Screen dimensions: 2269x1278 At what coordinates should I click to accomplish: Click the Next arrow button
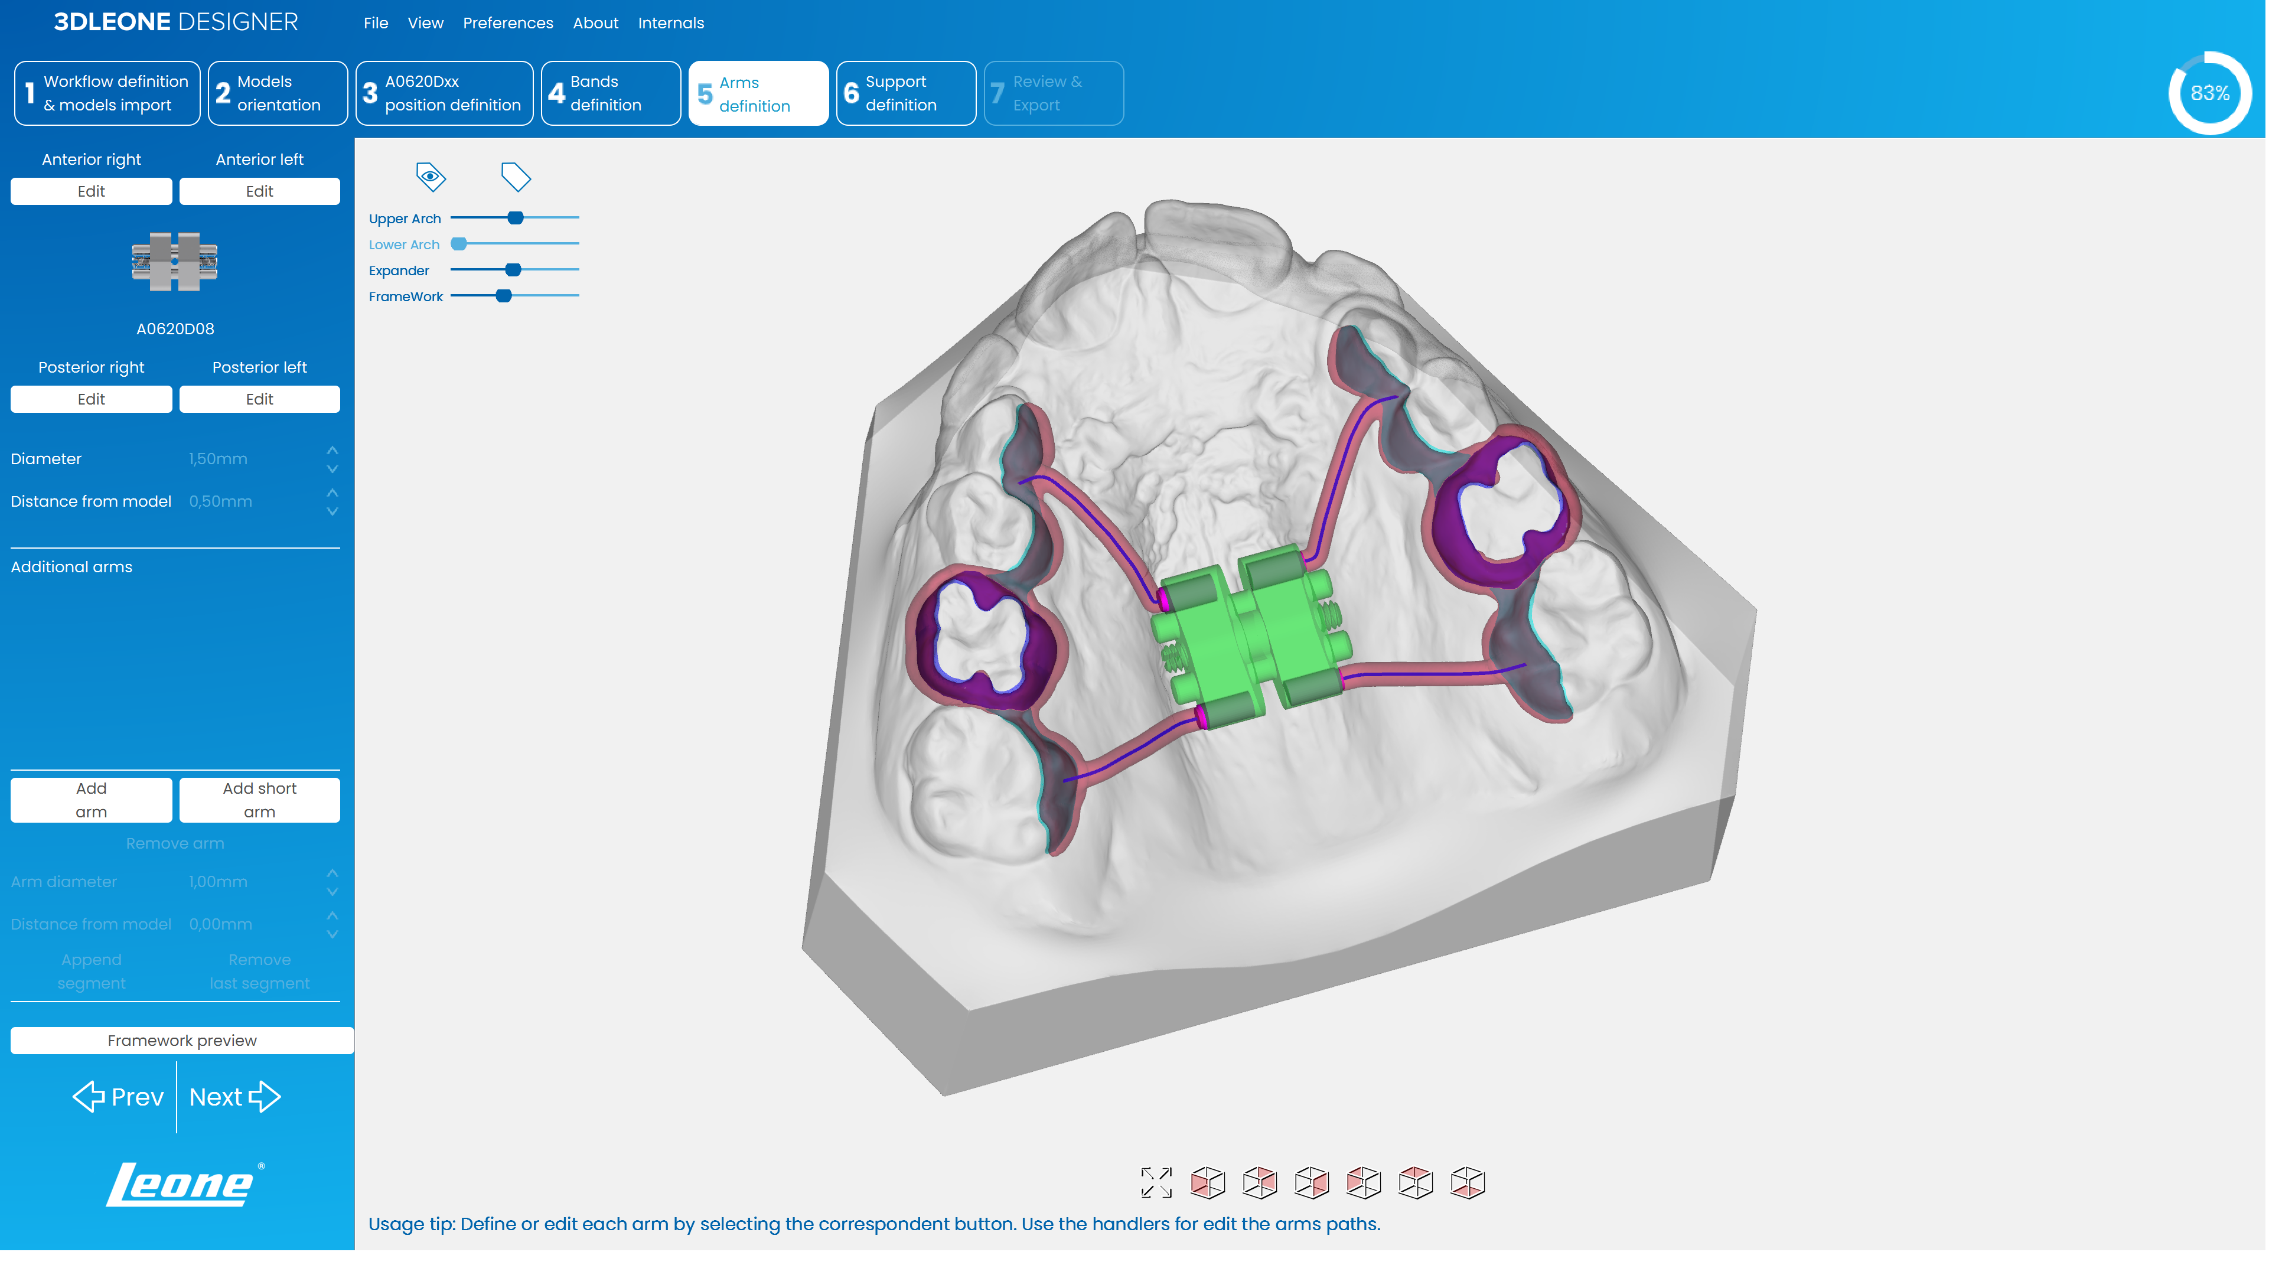pos(234,1097)
